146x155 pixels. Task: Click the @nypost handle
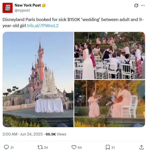(x=22, y=10)
